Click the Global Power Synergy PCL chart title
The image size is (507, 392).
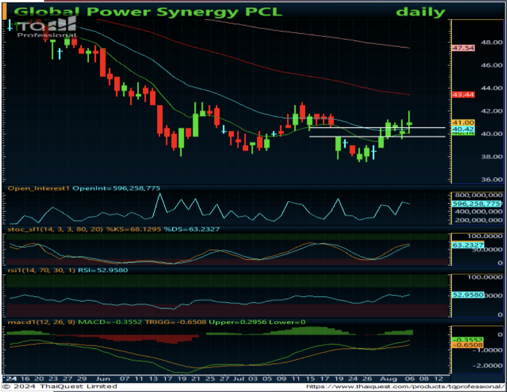(148, 12)
